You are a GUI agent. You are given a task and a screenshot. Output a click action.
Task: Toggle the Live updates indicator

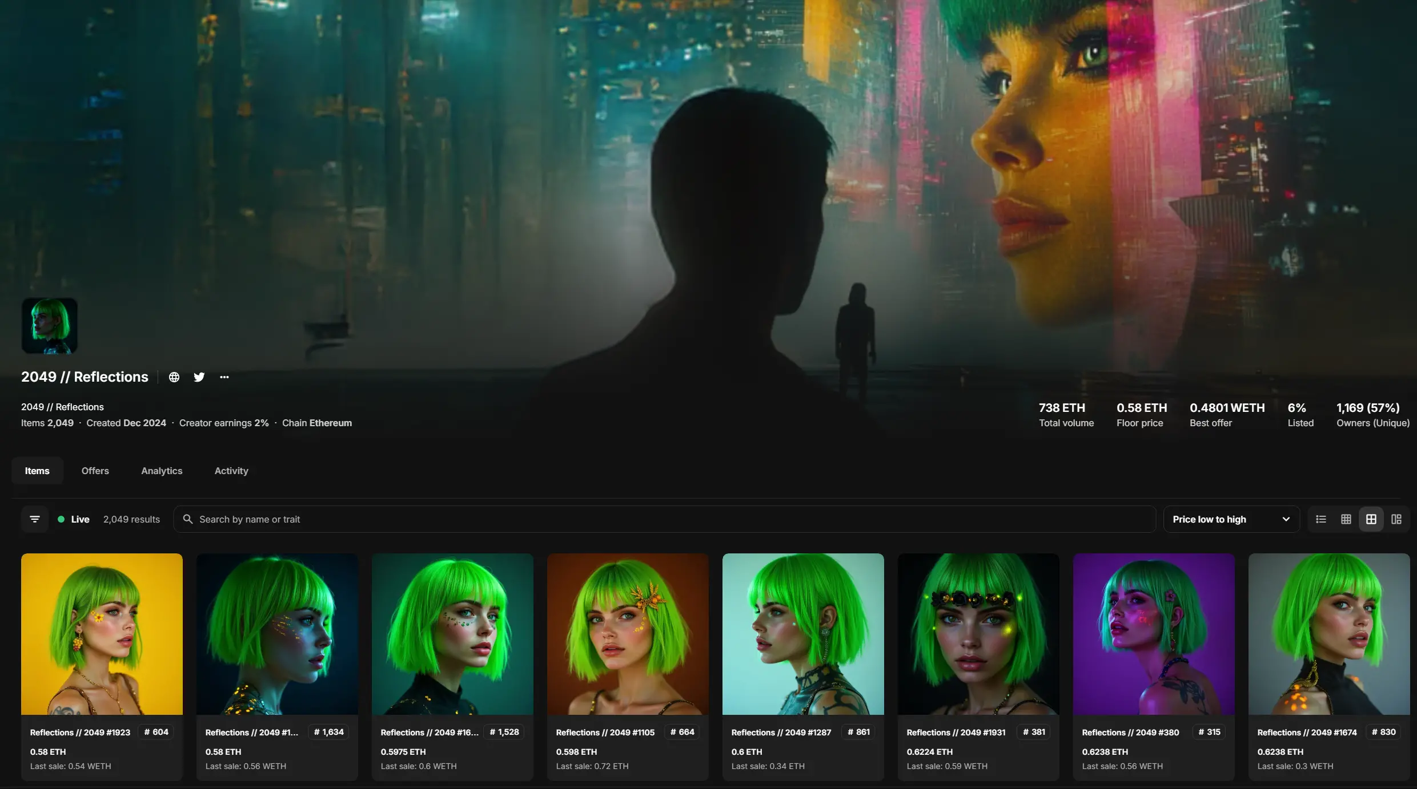pos(74,519)
